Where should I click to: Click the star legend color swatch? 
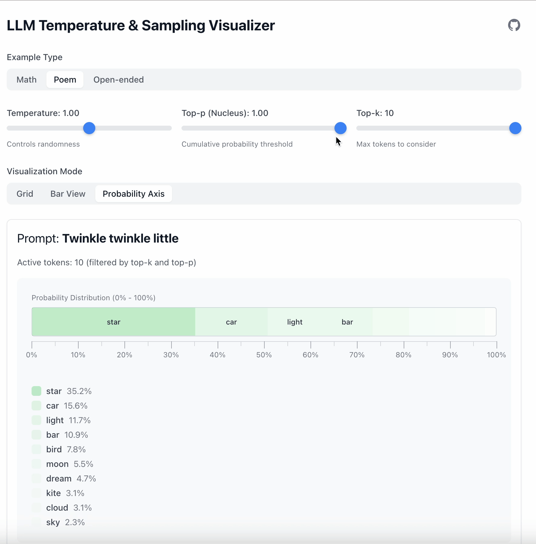[x=36, y=391]
